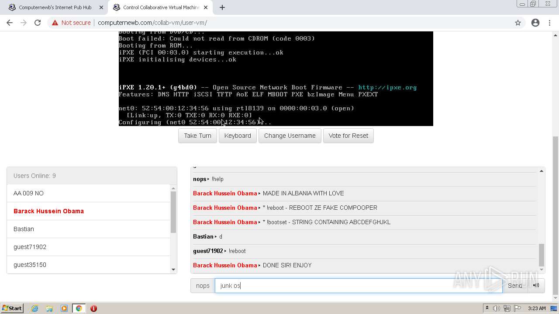The width and height of the screenshot is (559, 314).
Task: Click chat message MADE IN ALBANIA WITH LOVE
Action: point(303,193)
